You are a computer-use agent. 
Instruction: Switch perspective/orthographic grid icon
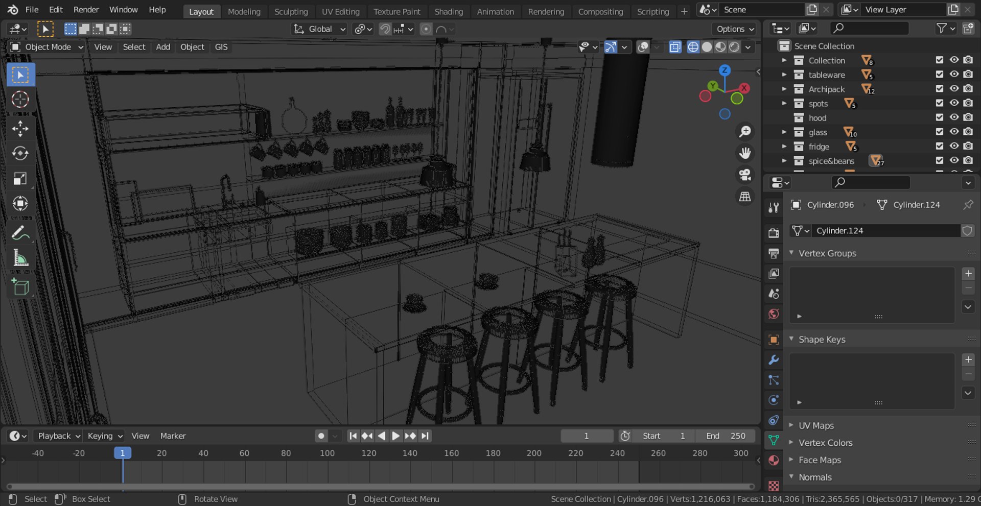click(x=745, y=196)
